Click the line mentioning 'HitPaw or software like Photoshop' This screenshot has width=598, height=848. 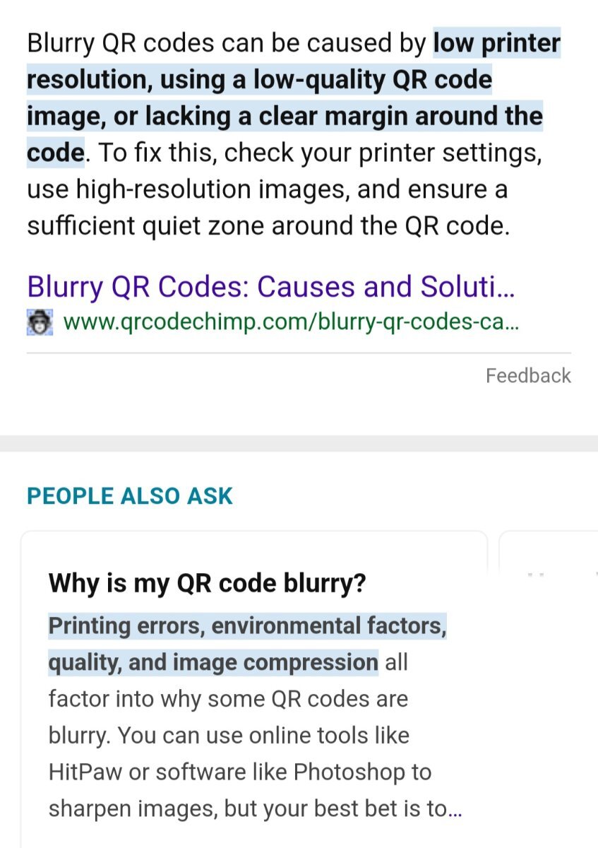pyautogui.click(x=240, y=772)
